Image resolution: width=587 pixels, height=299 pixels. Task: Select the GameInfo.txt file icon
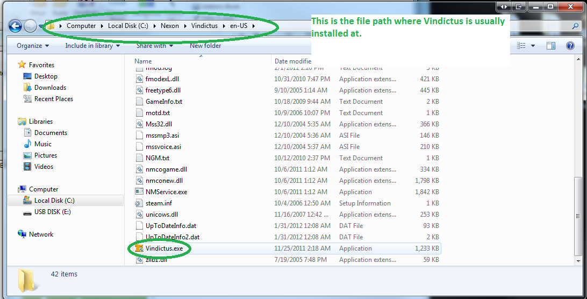(139, 102)
